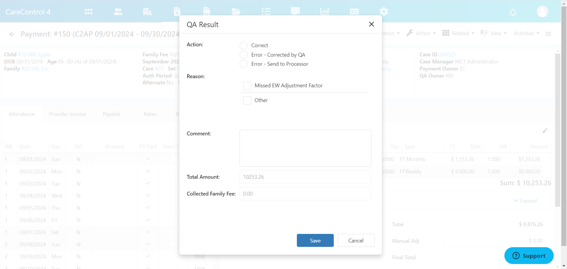This screenshot has width=567, height=269.
Task: Select Error - Corrected by QA option
Action: click(x=244, y=55)
